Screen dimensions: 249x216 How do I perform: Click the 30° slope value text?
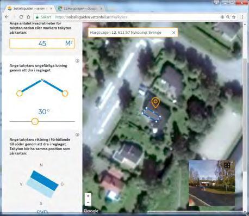point(43,112)
